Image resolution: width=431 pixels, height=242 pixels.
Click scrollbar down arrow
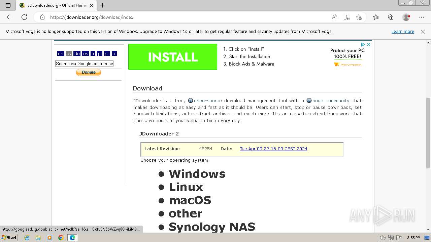pyautogui.click(x=428, y=230)
